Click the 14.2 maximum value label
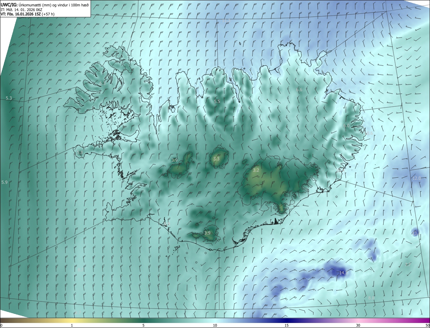The height and width of the screenshot is (328, 430). 343,273
